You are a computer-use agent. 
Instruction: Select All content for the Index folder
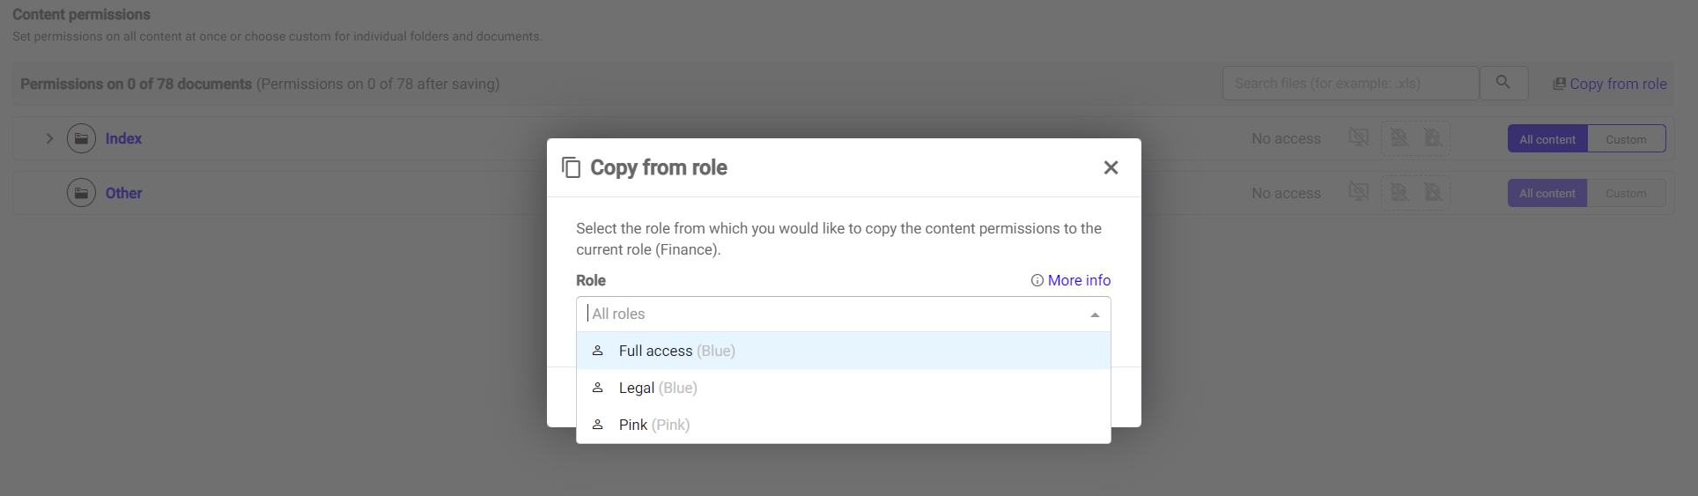[1547, 139]
